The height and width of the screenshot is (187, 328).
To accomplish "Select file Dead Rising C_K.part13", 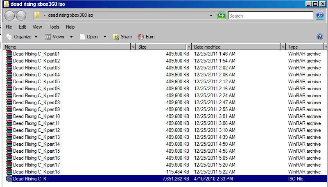I will coord(36,137).
